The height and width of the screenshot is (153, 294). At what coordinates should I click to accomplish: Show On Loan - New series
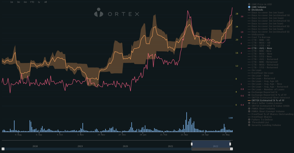(258, 76)
